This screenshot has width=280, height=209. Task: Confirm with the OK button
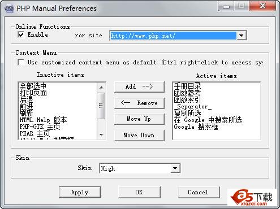[x=139, y=192]
